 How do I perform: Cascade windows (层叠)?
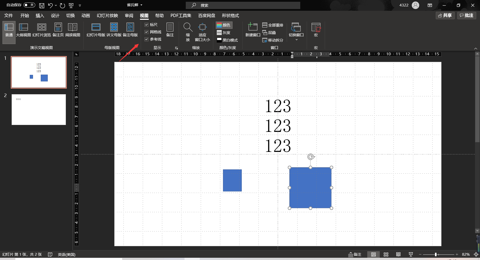click(269, 33)
